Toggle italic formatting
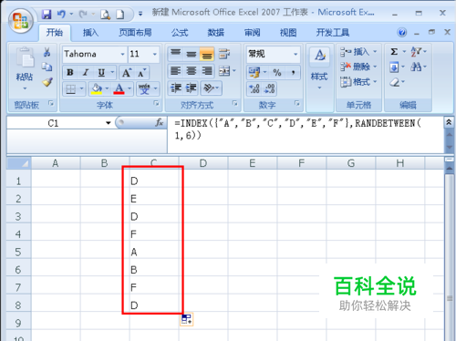Image resolution: width=456 pixels, height=341 pixels. coord(86,72)
